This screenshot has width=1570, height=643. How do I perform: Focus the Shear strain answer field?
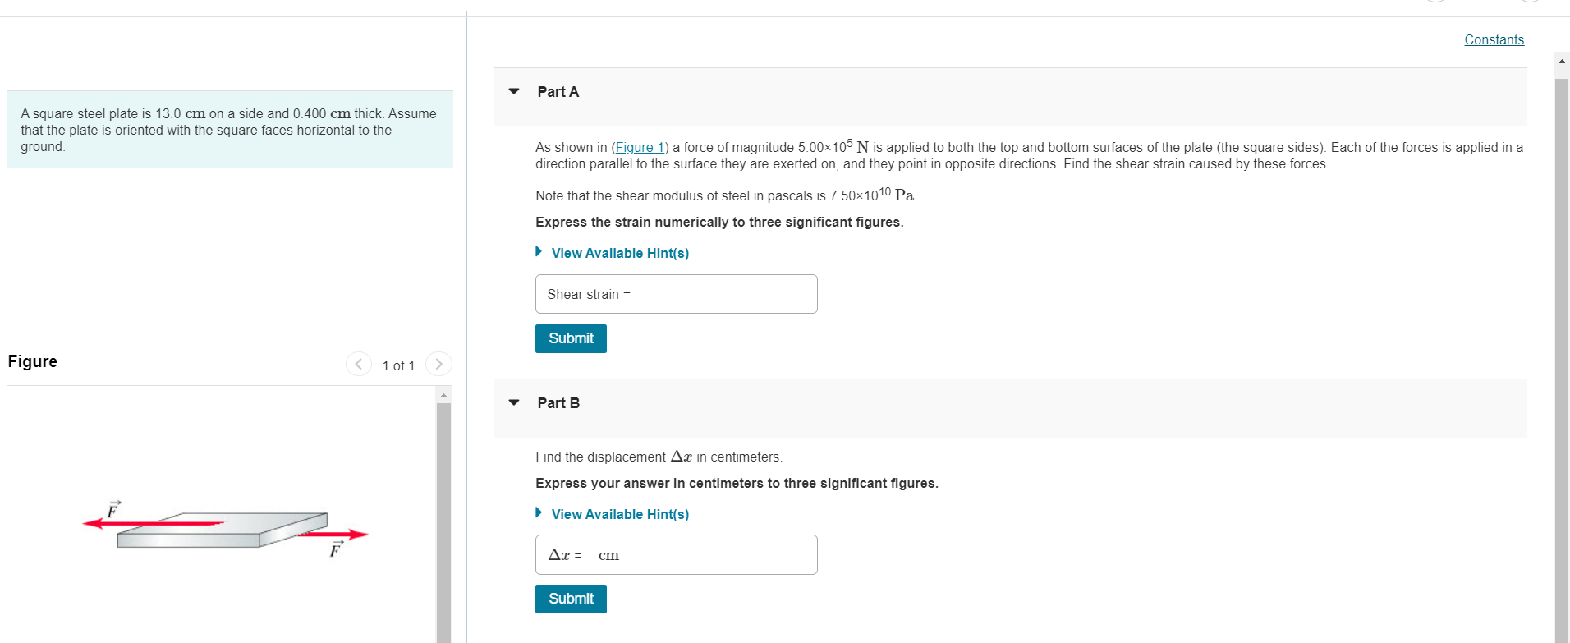point(677,294)
